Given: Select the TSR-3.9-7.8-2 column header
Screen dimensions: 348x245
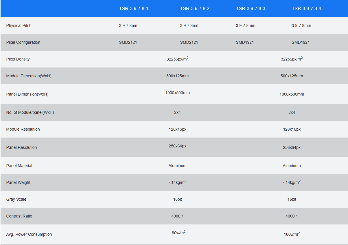Looking at the screenshot, I should pos(194,9).
